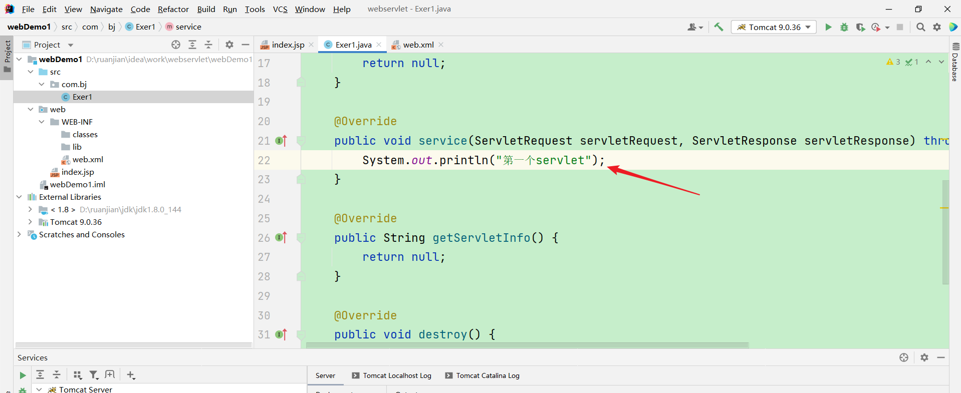Open IDE settings gear in top toolbar
This screenshot has width=961, height=393.
(937, 27)
